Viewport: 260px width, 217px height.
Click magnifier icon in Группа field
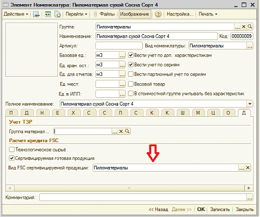pyautogui.click(x=250, y=27)
